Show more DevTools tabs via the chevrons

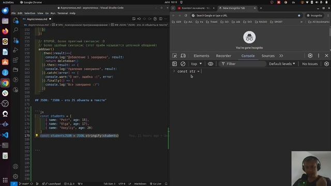(281, 56)
